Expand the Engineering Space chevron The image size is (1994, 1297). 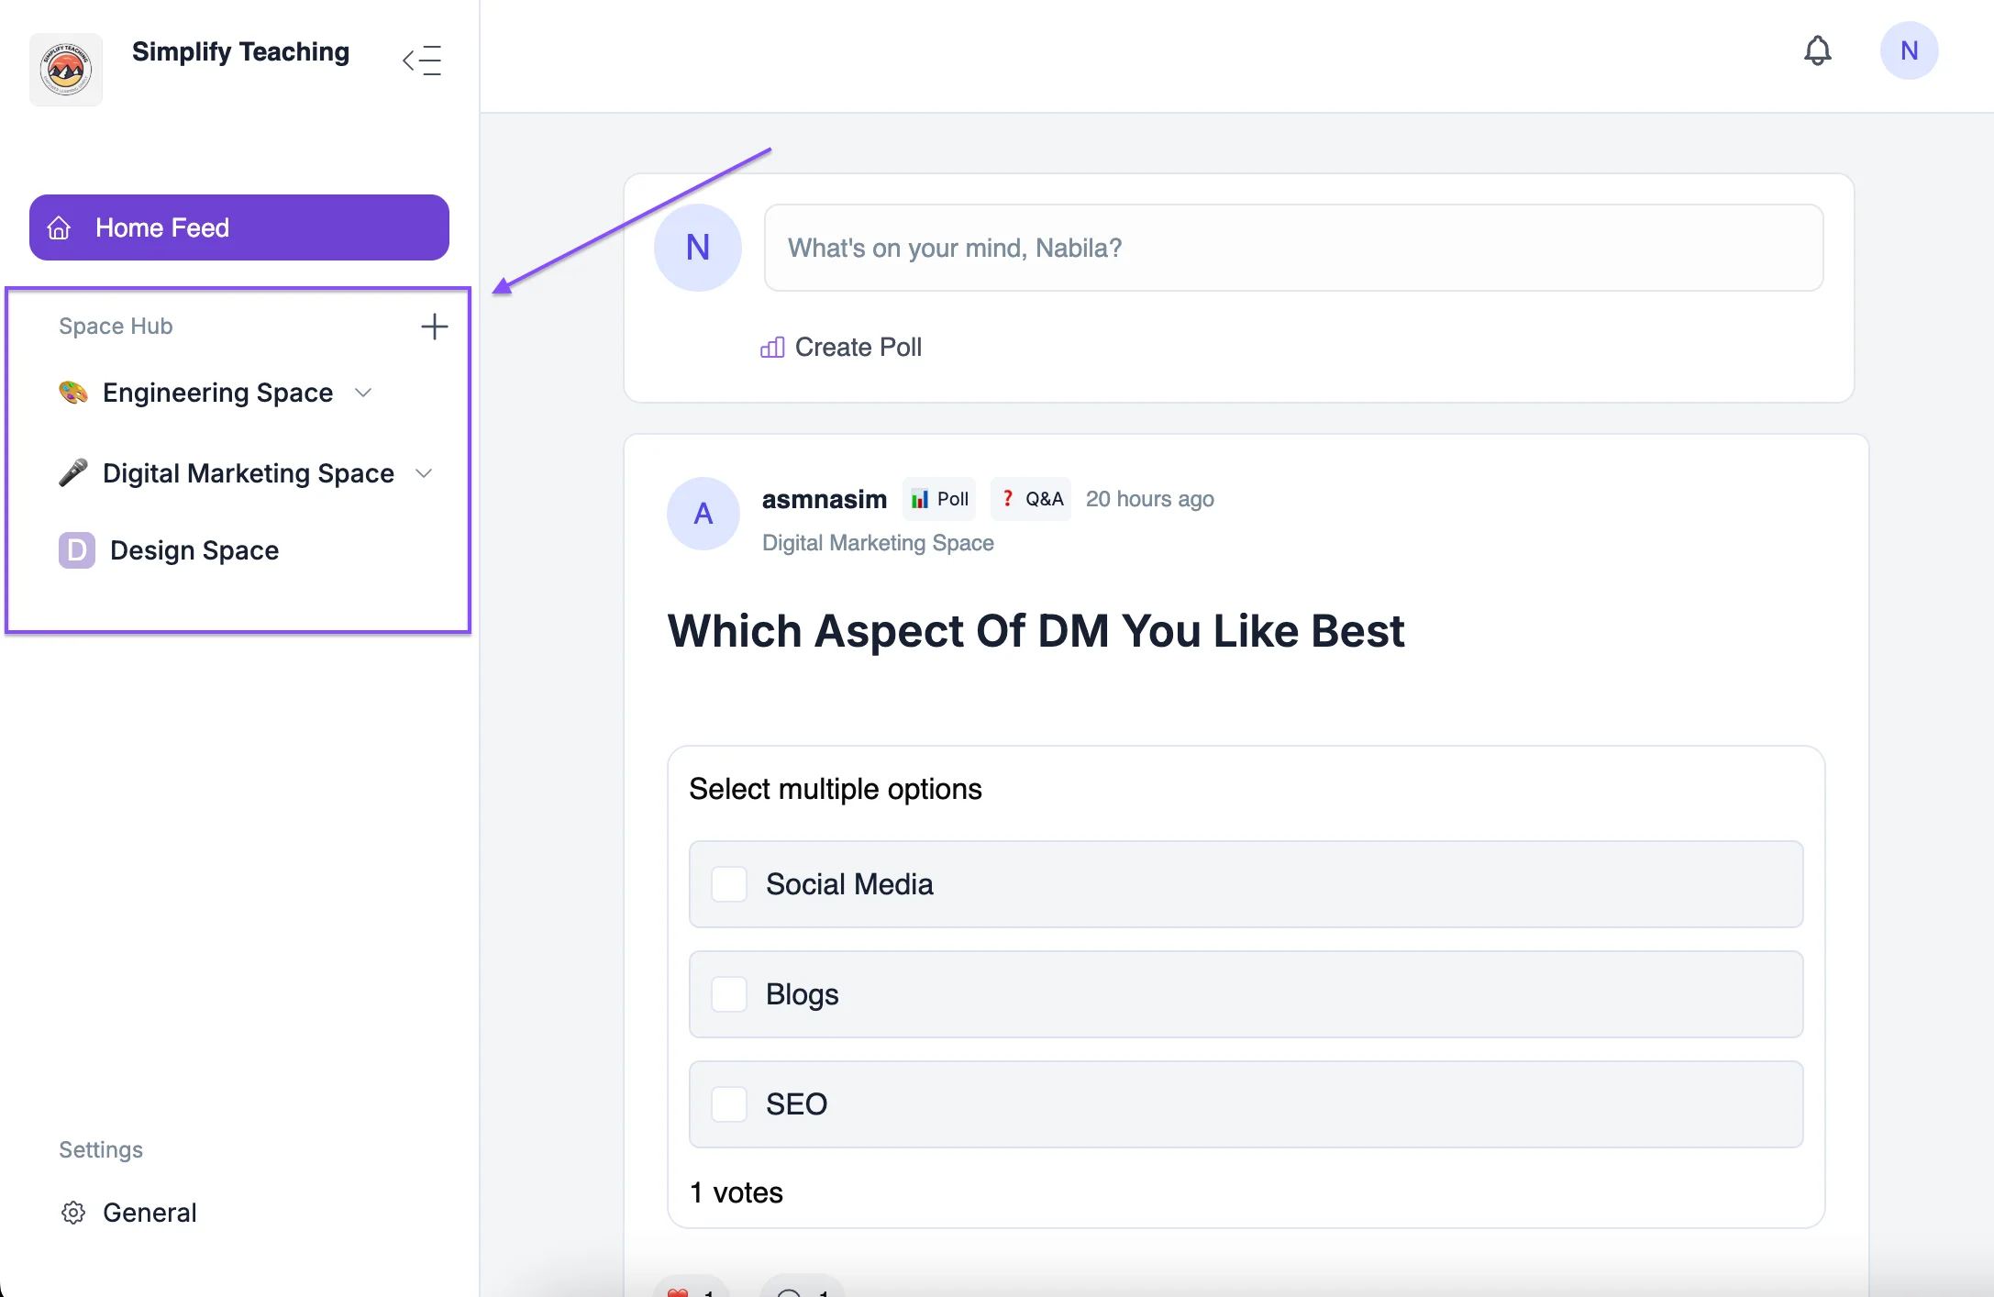[363, 393]
